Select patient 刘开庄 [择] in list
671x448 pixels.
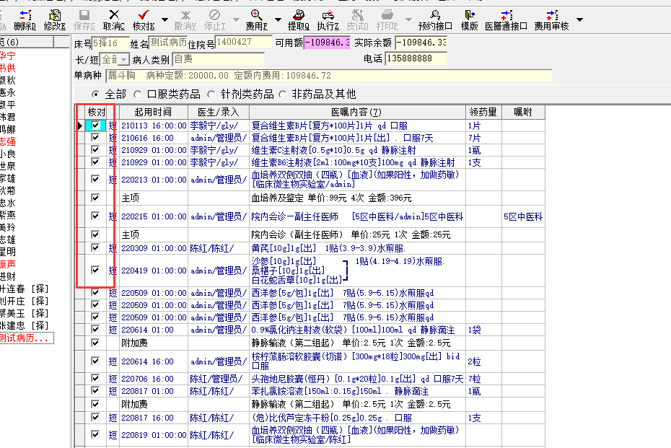25,301
